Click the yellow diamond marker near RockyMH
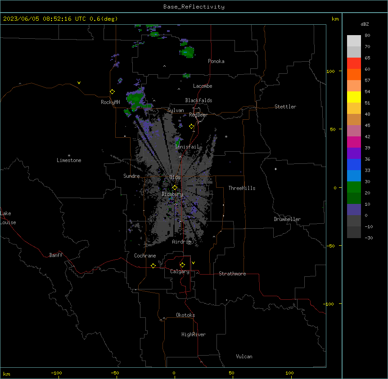Screen dimensions: 388x379 112,92
